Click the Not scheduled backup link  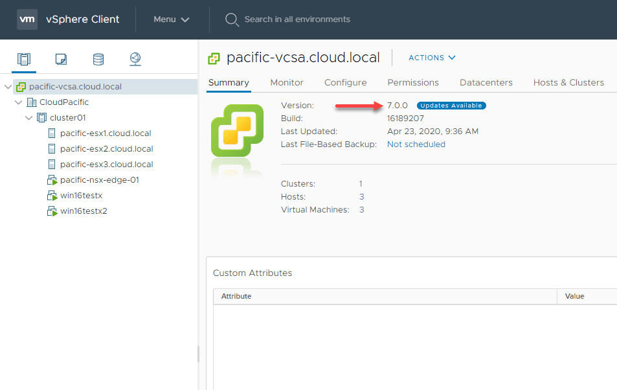tap(416, 144)
